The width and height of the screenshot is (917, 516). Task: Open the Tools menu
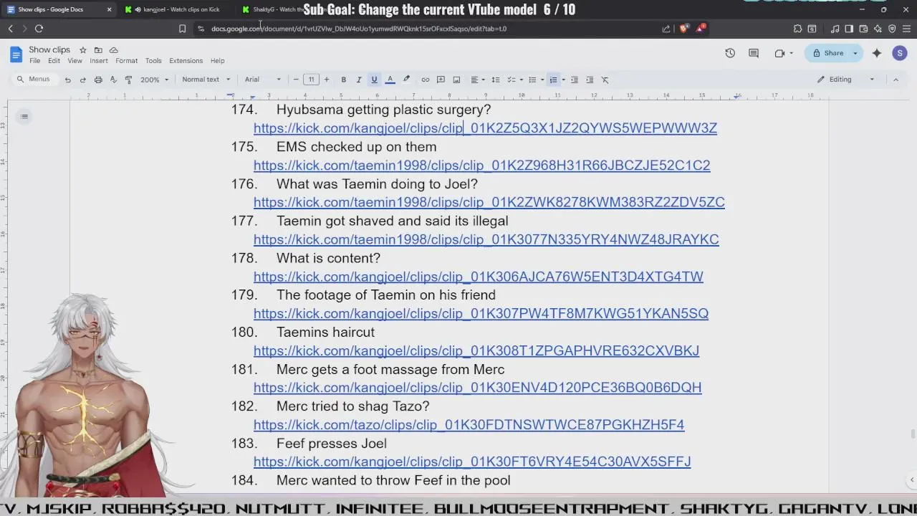(153, 61)
